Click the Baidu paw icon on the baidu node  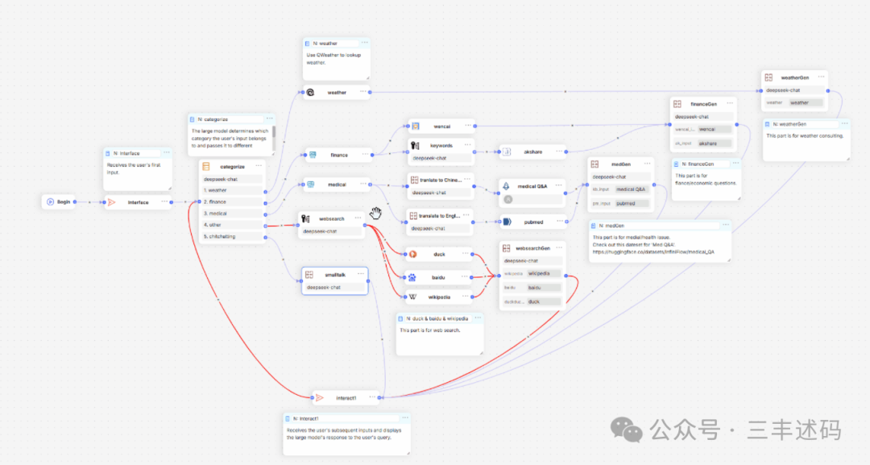pyautogui.click(x=412, y=277)
